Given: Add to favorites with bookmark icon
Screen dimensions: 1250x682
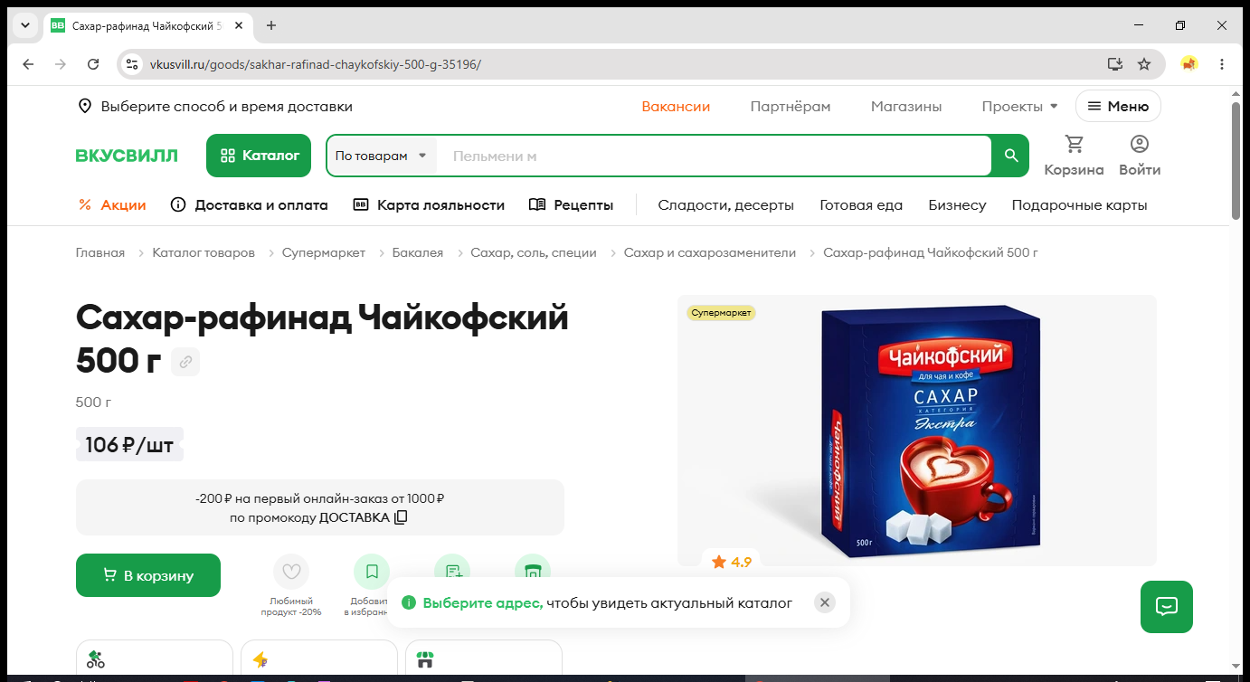Looking at the screenshot, I should (x=372, y=572).
